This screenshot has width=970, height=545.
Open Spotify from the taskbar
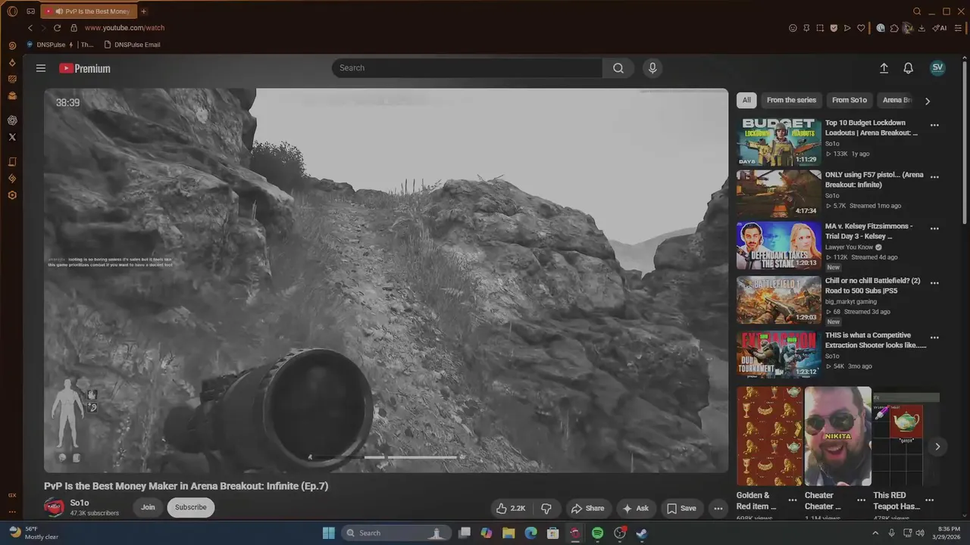[x=597, y=533]
